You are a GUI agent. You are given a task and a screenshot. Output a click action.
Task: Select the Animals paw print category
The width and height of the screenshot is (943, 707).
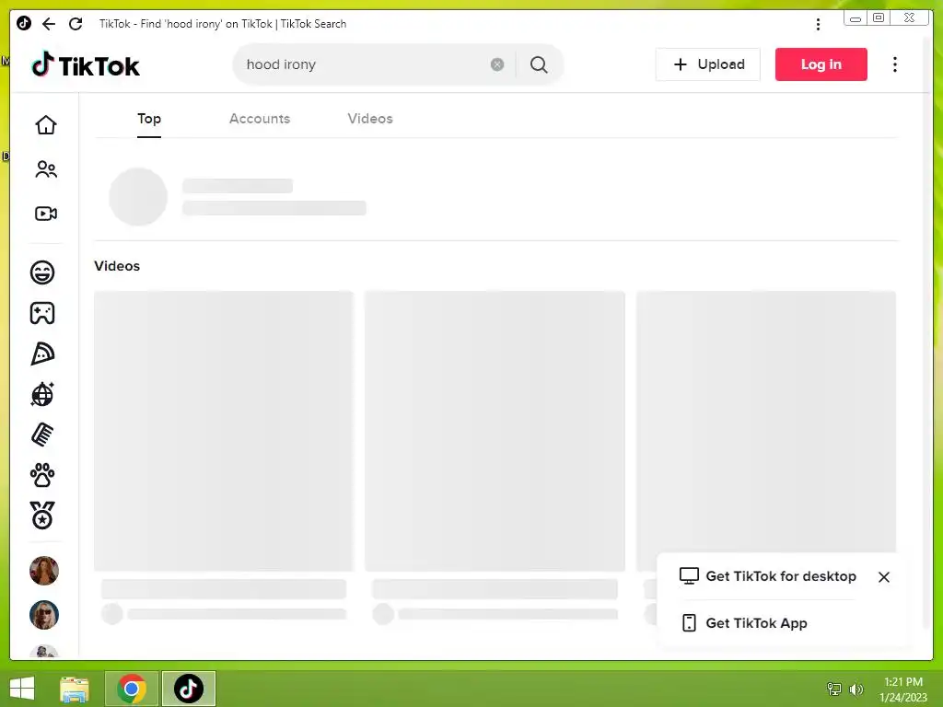pos(42,475)
